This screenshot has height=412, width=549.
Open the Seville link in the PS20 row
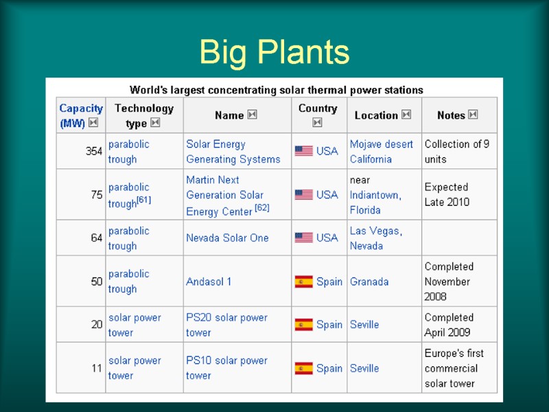point(364,325)
